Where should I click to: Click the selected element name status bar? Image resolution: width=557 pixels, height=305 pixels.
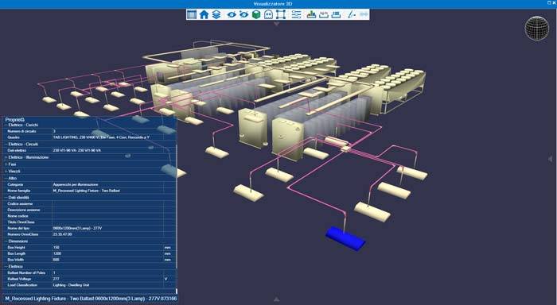[91, 299]
